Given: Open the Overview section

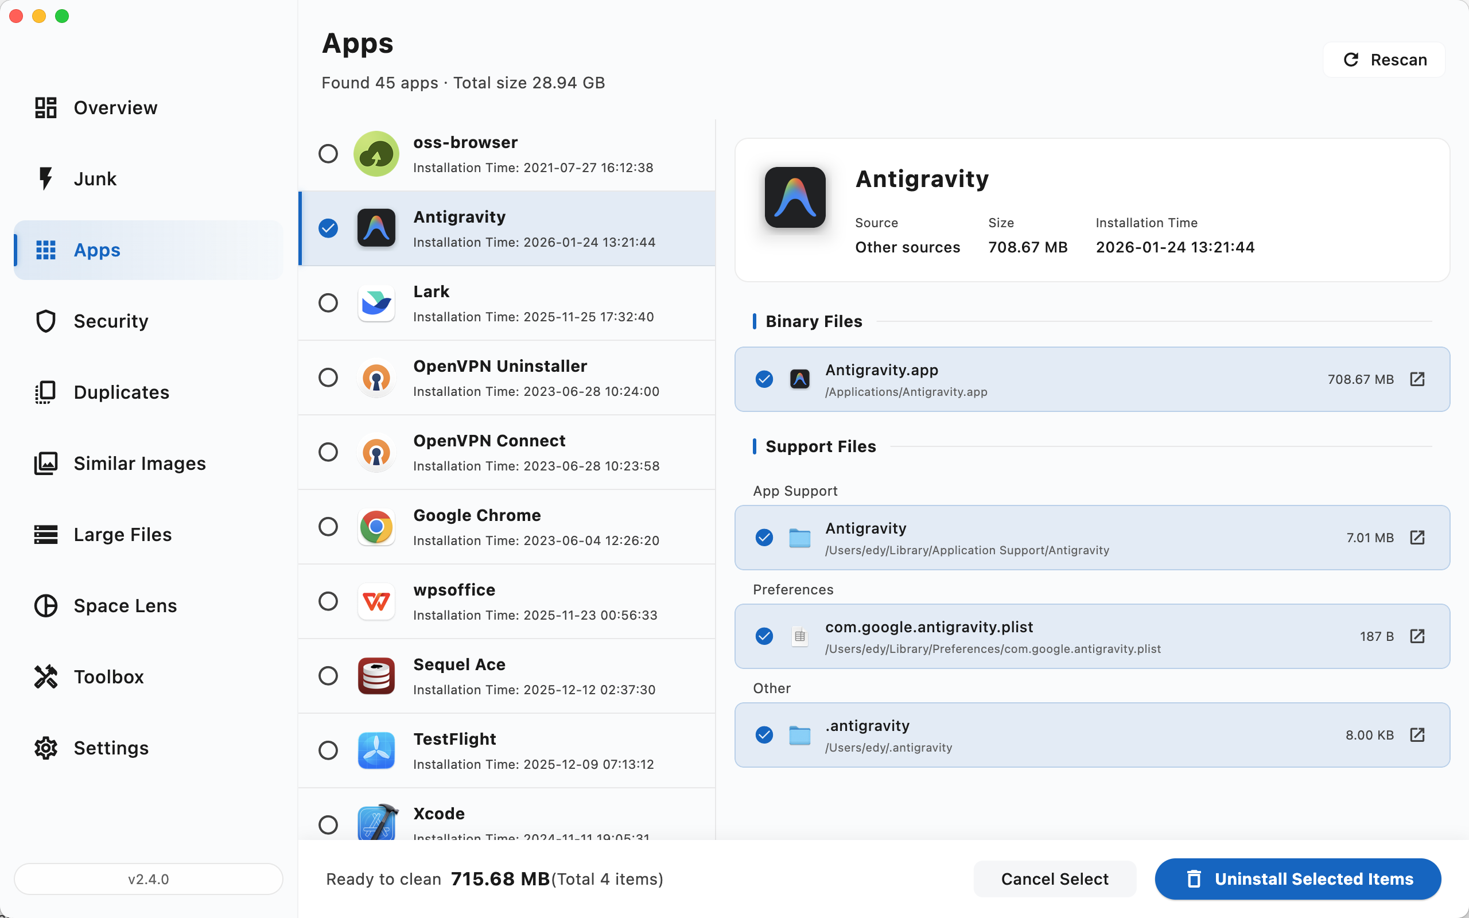Looking at the screenshot, I should click(x=148, y=107).
